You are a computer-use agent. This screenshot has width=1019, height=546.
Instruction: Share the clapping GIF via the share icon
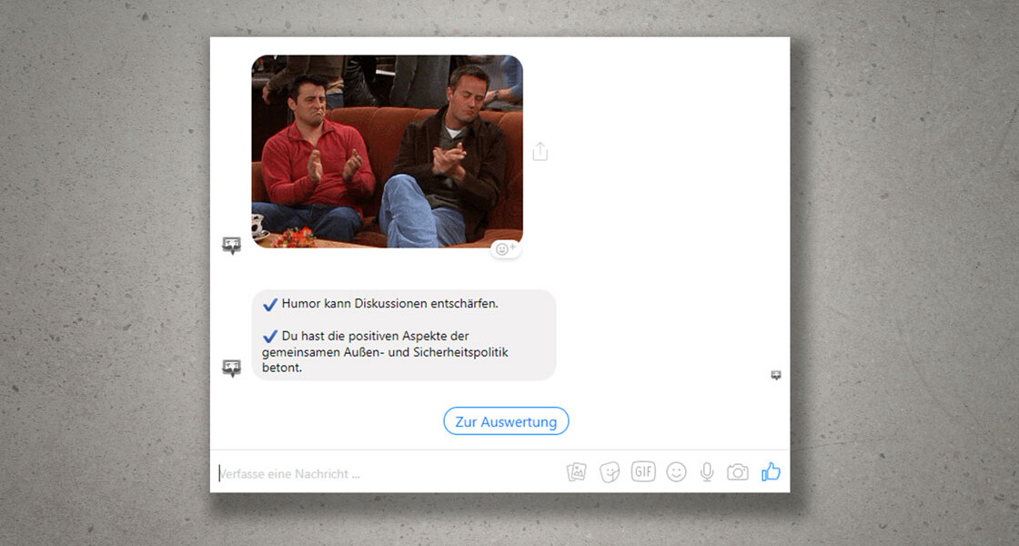click(x=540, y=151)
